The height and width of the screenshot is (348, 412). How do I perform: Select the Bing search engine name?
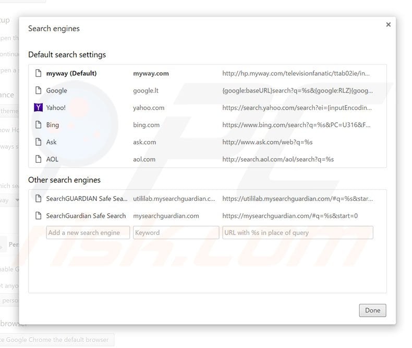[x=53, y=125]
